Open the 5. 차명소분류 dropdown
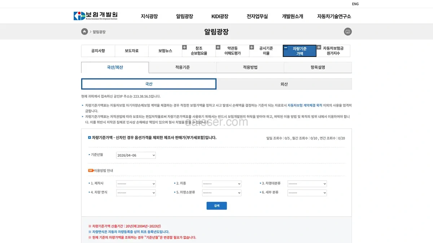Screen dimensions: 433x243 [x=222, y=193]
